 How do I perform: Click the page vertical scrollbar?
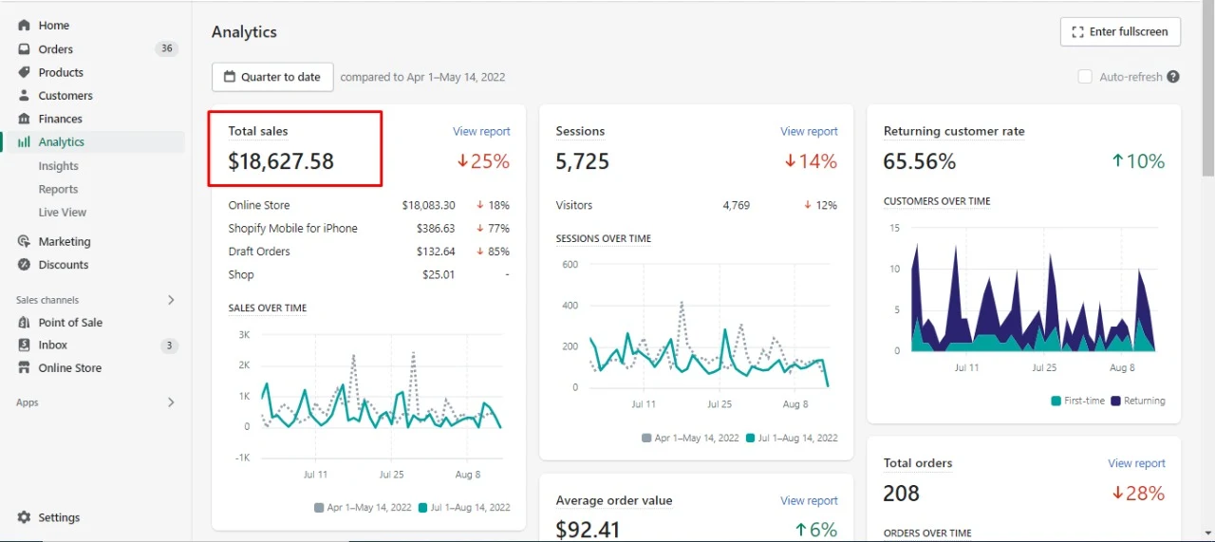tap(1207, 90)
